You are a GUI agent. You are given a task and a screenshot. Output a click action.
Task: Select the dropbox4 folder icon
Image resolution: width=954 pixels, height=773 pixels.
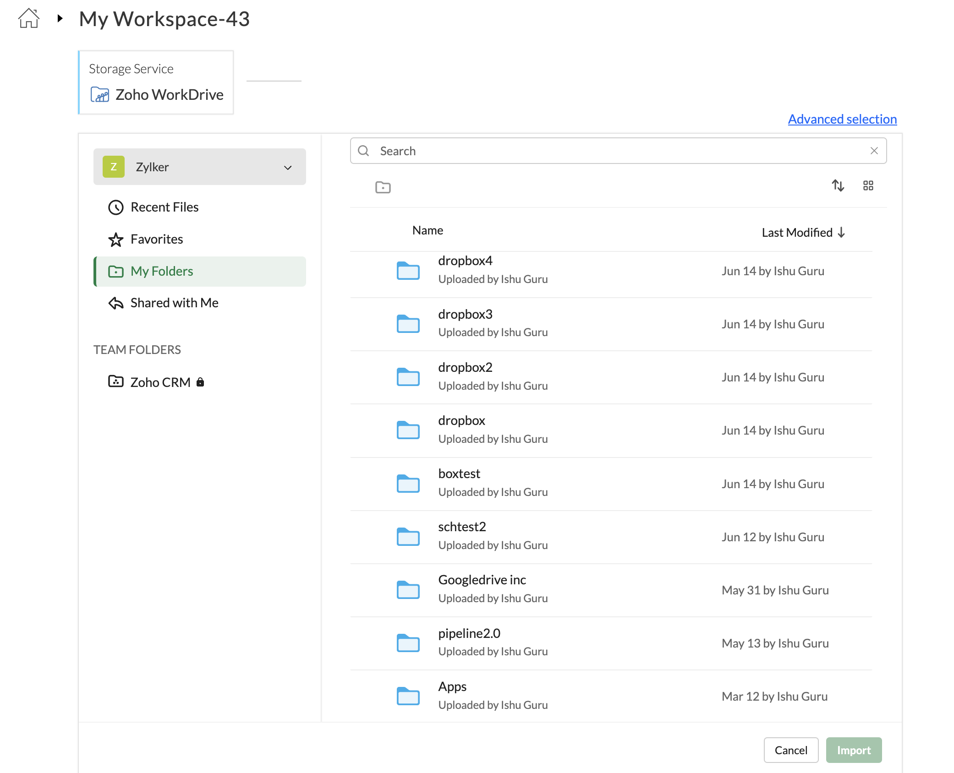pos(408,271)
